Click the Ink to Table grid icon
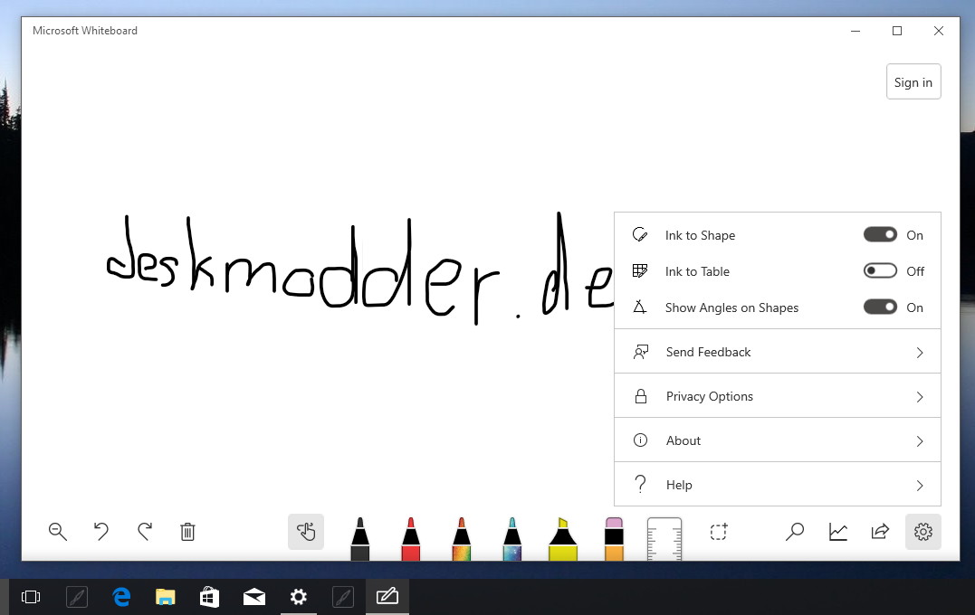The height and width of the screenshot is (615, 975). pyautogui.click(x=640, y=270)
